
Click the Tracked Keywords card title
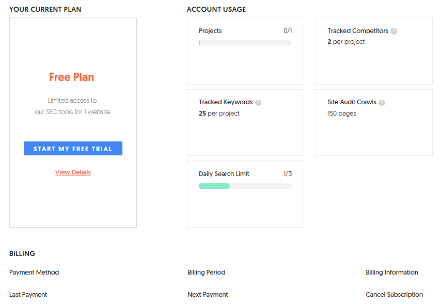point(226,102)
